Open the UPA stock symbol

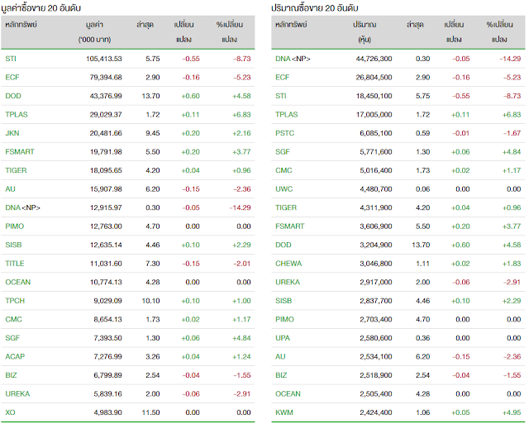[284, 336]
